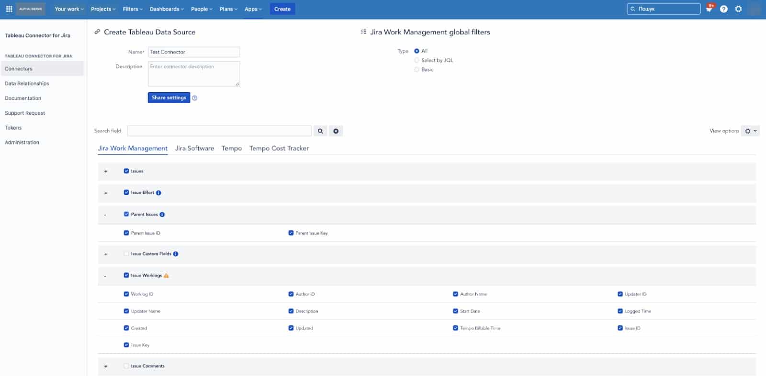Open Support Request in the sidebar
This screenshot has height=376, width=766.
point(25,113)
